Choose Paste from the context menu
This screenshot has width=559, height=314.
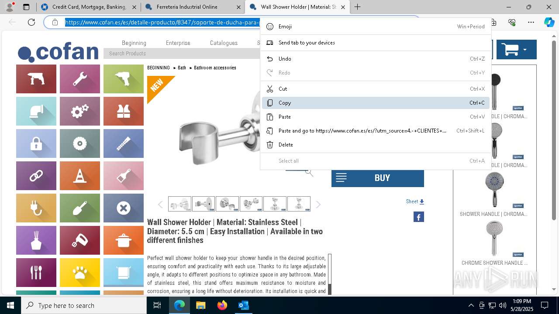(376, 117)
